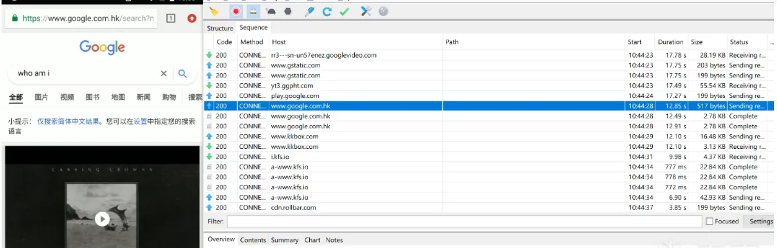The width and height of the screenshot is (777, 248).
Task: Select the googlevideo.com request row
Action: click(x=489, y=55)
